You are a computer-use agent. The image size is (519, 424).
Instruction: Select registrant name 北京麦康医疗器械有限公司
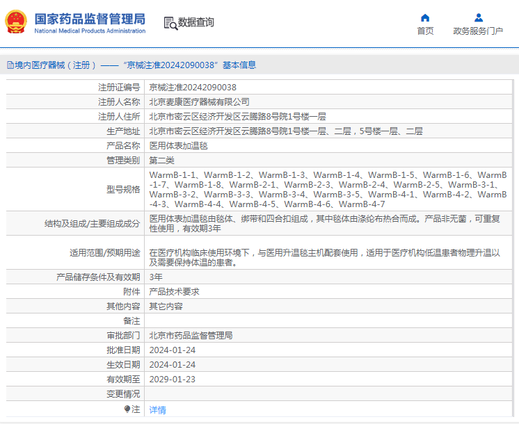(x=199, y=102)
